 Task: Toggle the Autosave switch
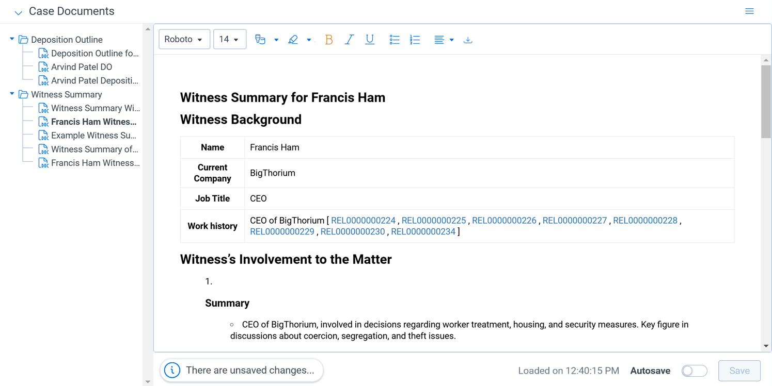coord(694,371)
